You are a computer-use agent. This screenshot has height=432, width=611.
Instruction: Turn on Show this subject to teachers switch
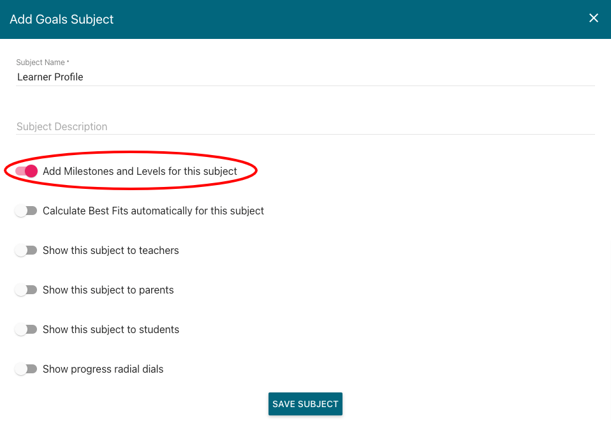pos(26,250)
